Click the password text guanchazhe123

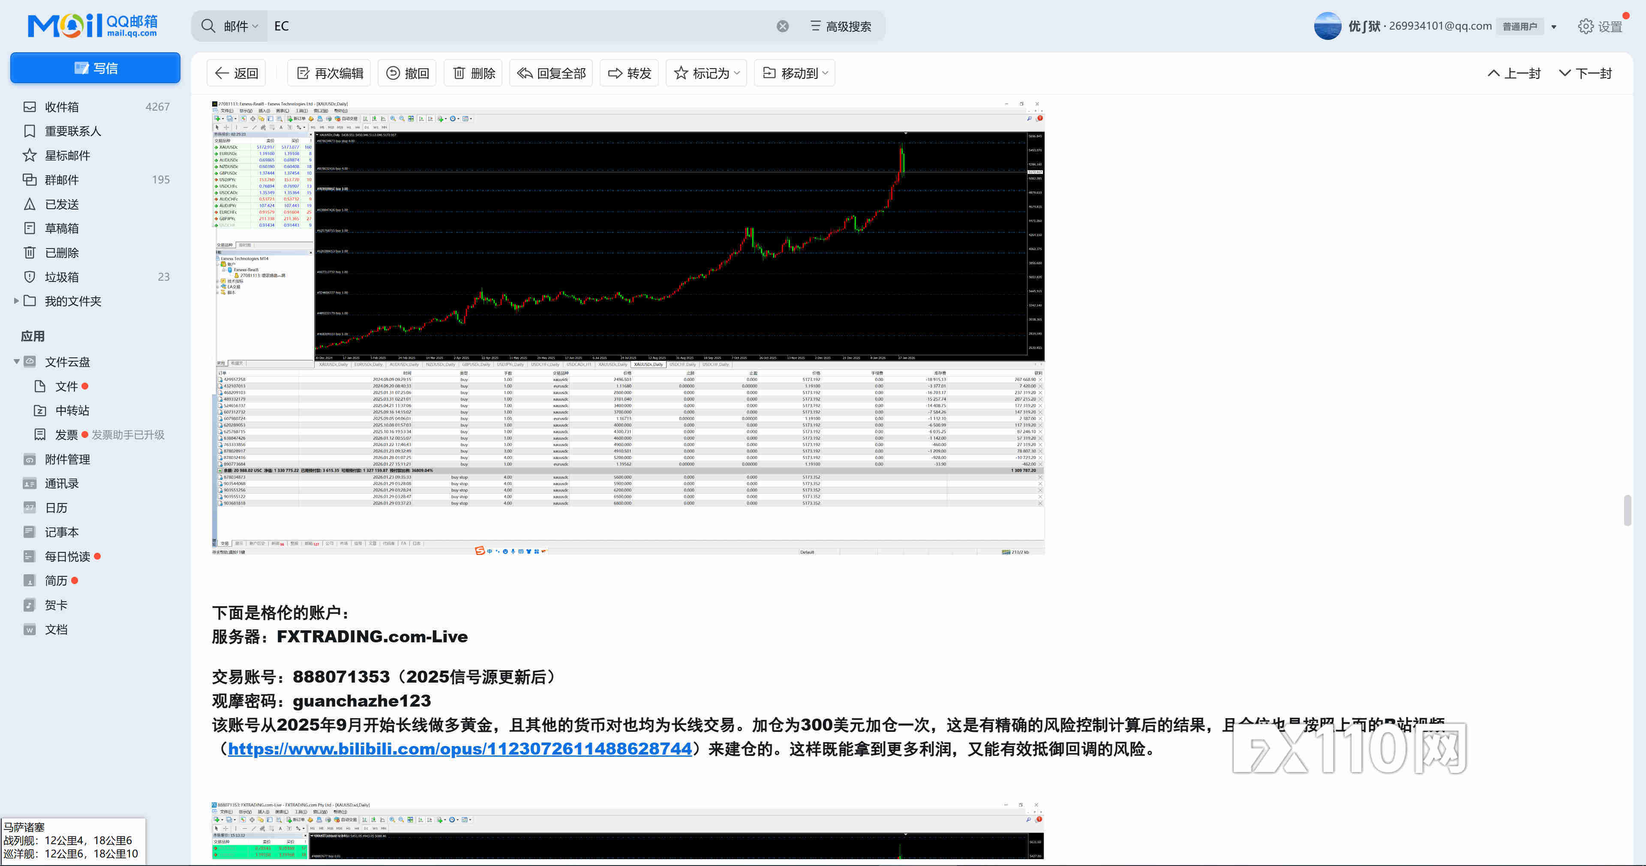pyautogui.click(x=362, y=701)
